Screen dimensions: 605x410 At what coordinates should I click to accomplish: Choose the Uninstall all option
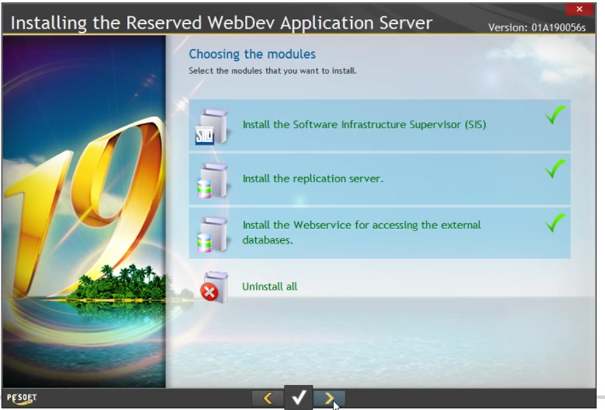point(270,286)
